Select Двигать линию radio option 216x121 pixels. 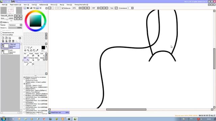24,99
